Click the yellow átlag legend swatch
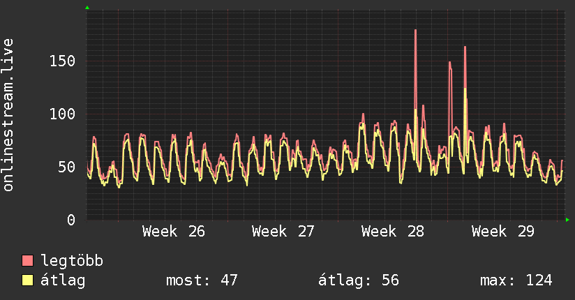575x300 pixels. click(x=27, y=280)
